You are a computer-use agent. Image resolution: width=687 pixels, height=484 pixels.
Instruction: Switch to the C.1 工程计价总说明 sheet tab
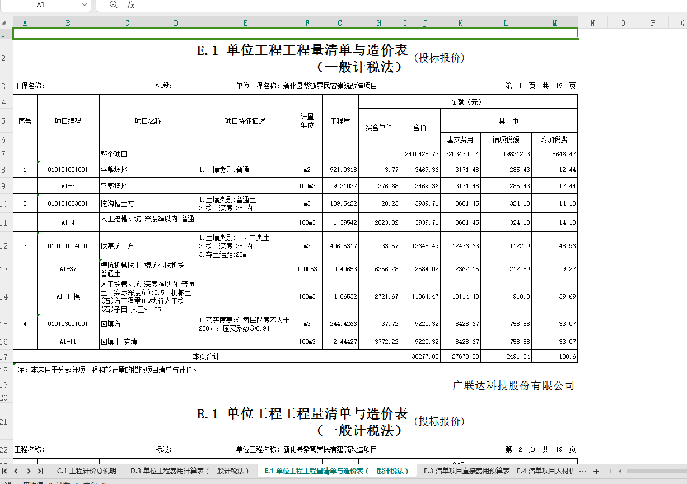pyautogui.click(x=87, y=471)
